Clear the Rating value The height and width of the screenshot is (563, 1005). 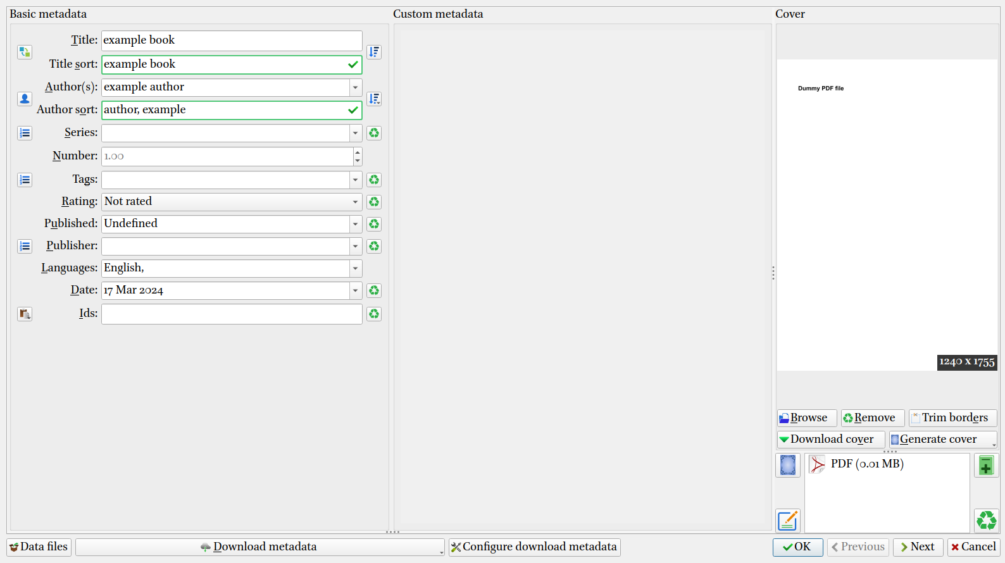[x=374, y=202]
